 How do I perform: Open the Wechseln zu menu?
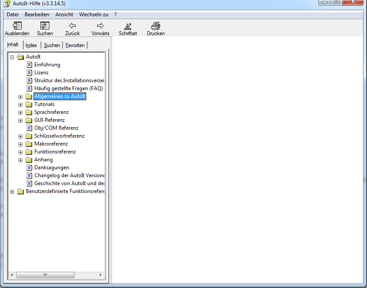tap(93, 15)
